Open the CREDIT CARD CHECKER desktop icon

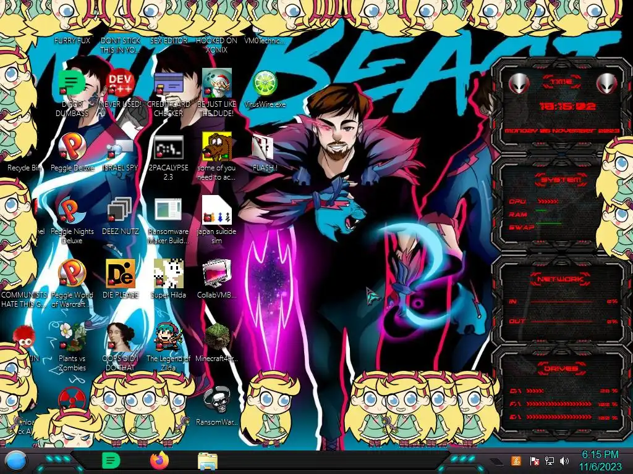tap(168, 83)
